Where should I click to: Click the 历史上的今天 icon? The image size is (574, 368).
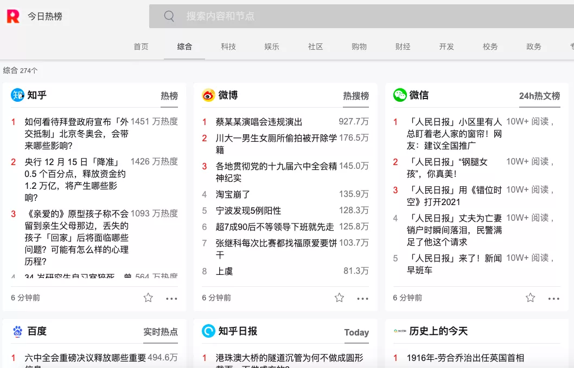(x=400, y=332)
